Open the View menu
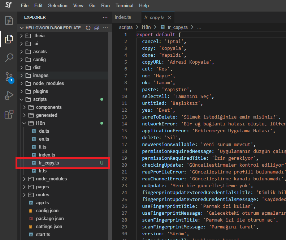This screenshot has width=286, height=240. tap(78, 6)
